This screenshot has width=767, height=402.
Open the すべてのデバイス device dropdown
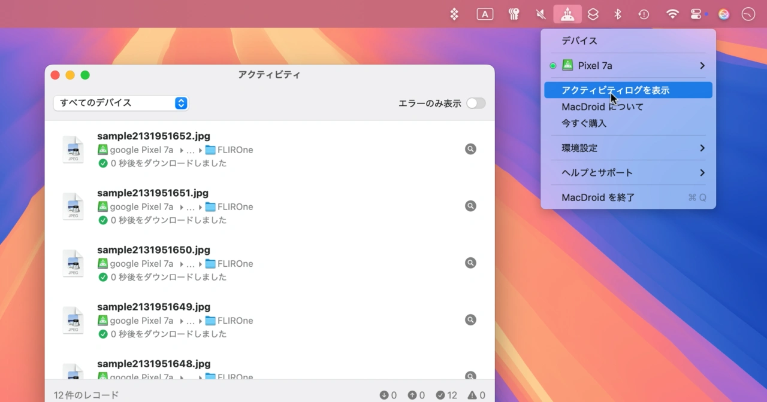pos(121,103)
